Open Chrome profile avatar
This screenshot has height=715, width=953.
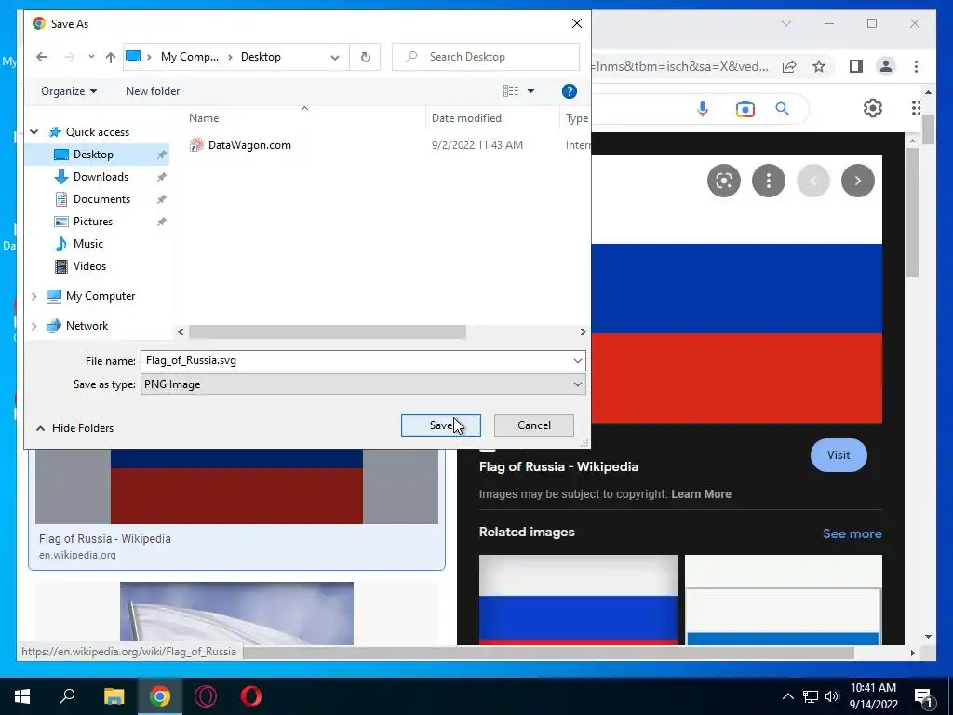point(886,66)
